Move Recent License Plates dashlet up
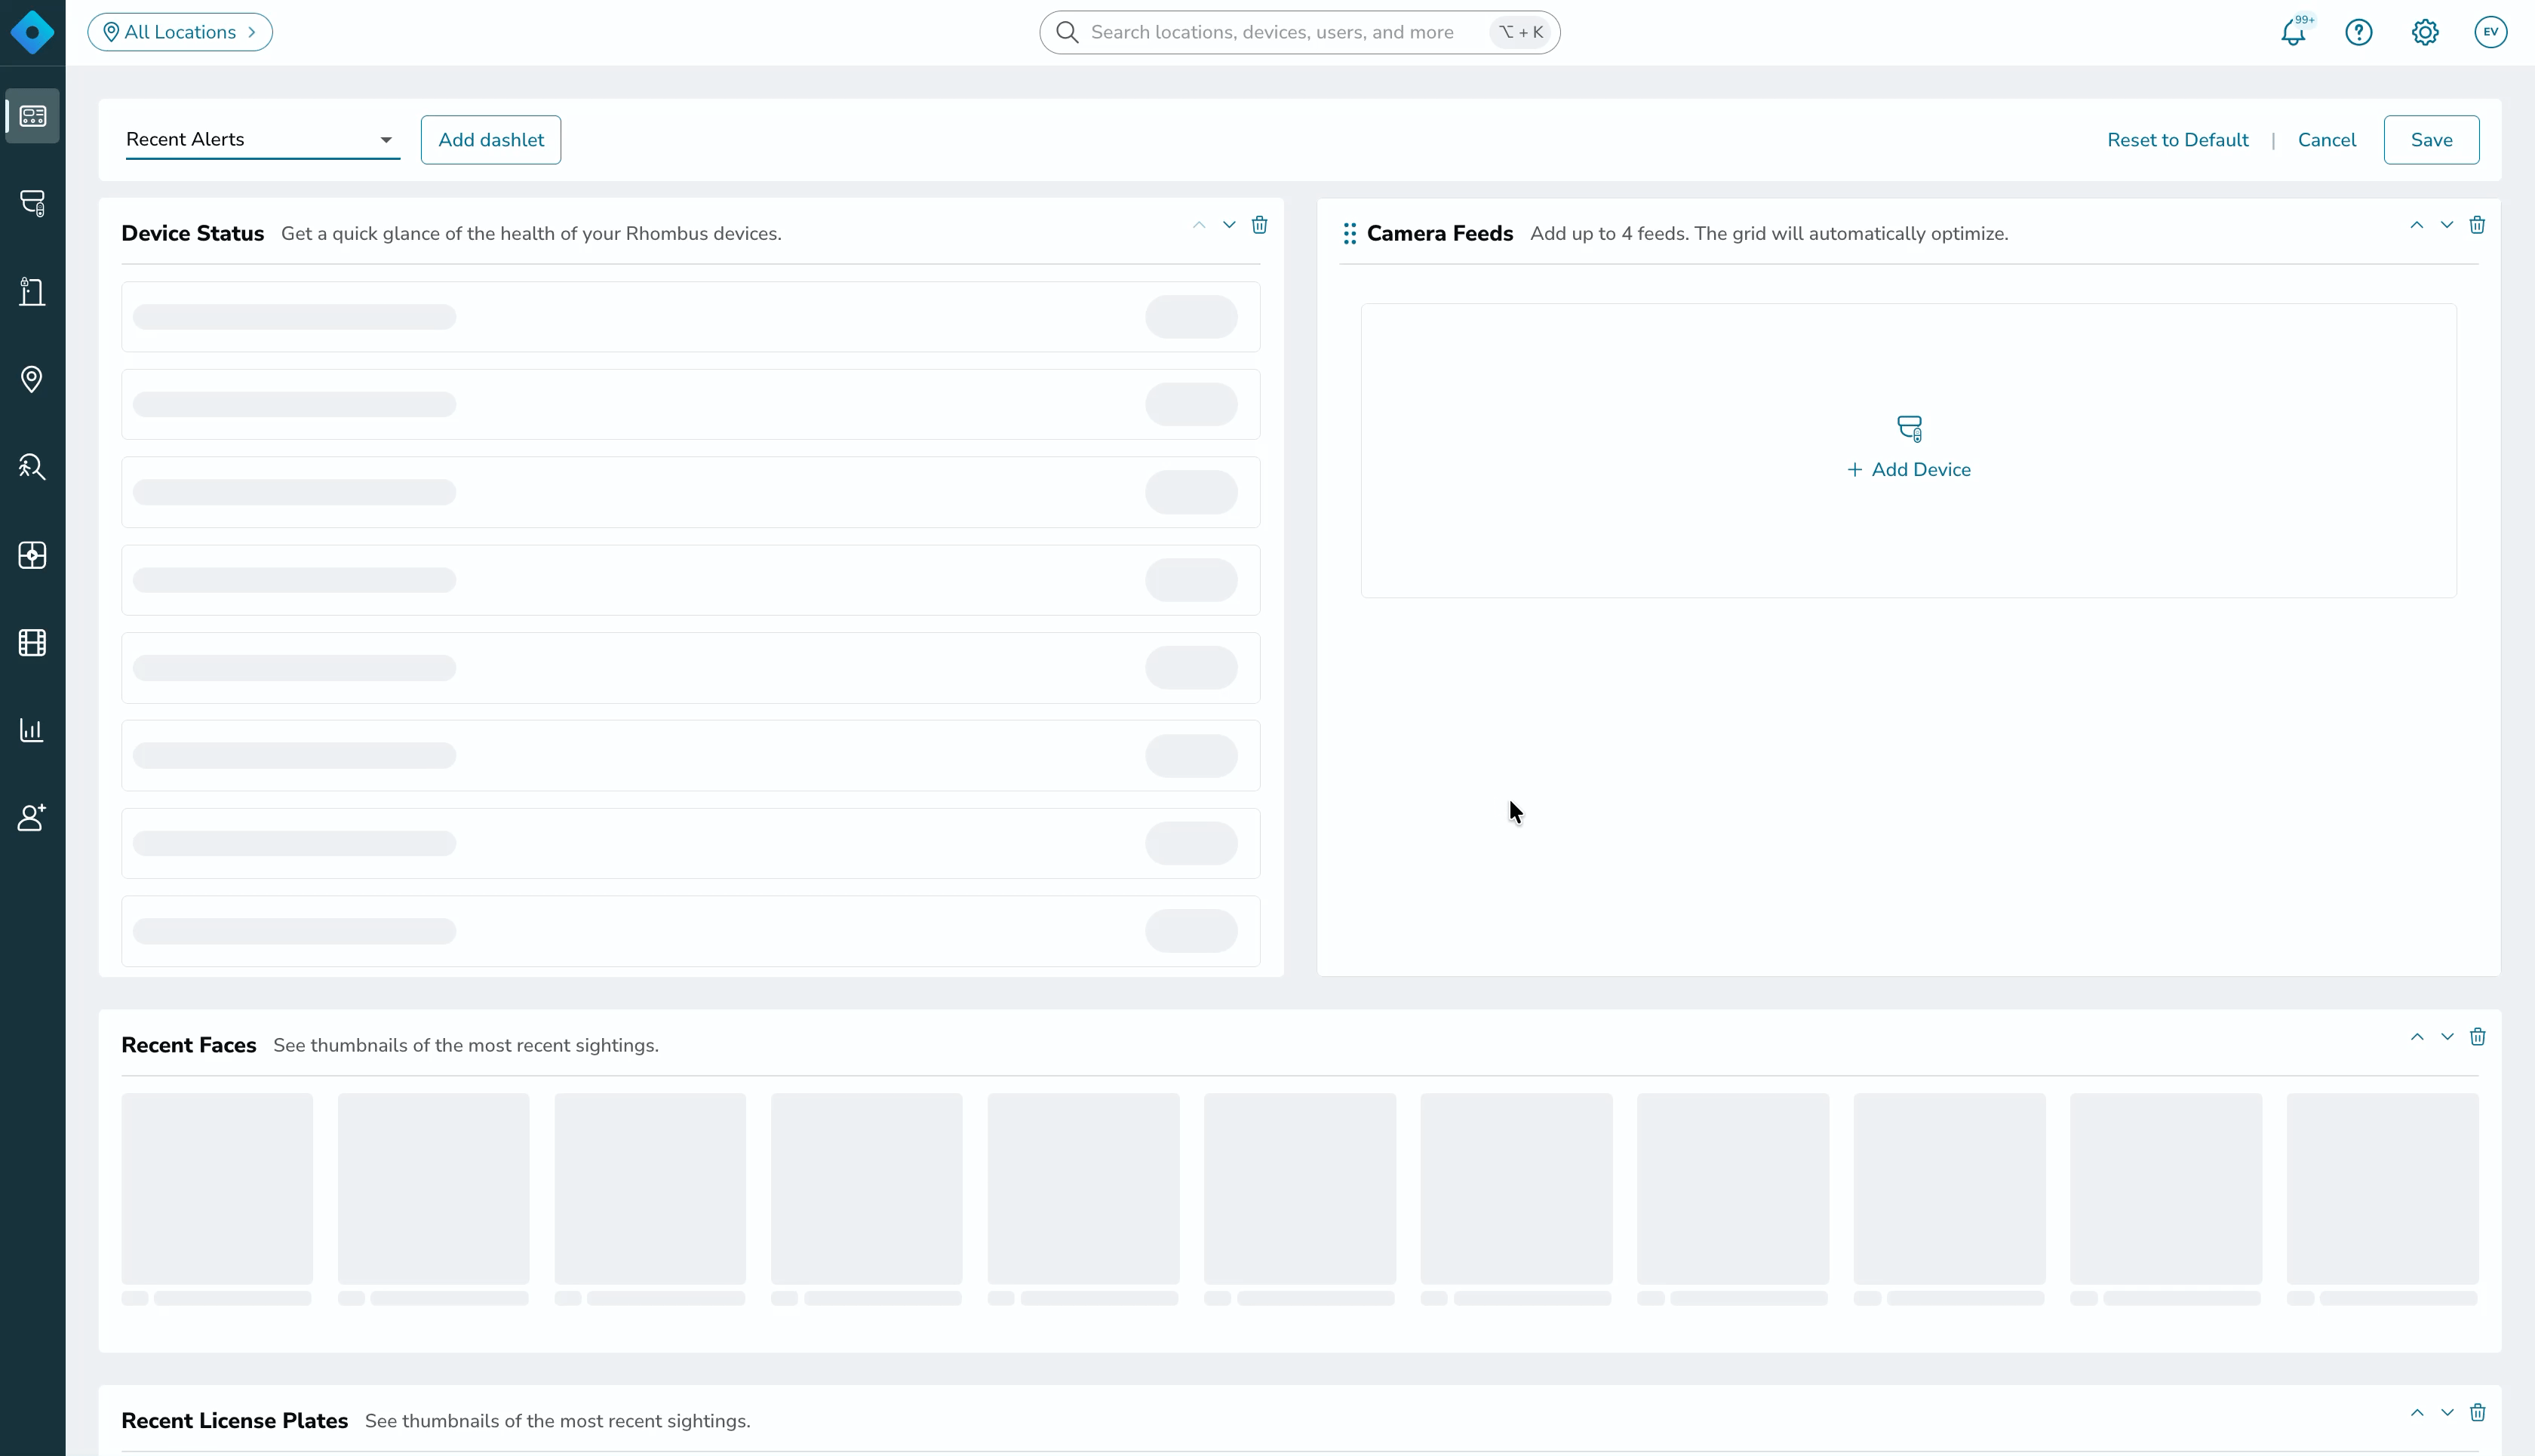2535x1456 pixels. pos(2417,1413)
